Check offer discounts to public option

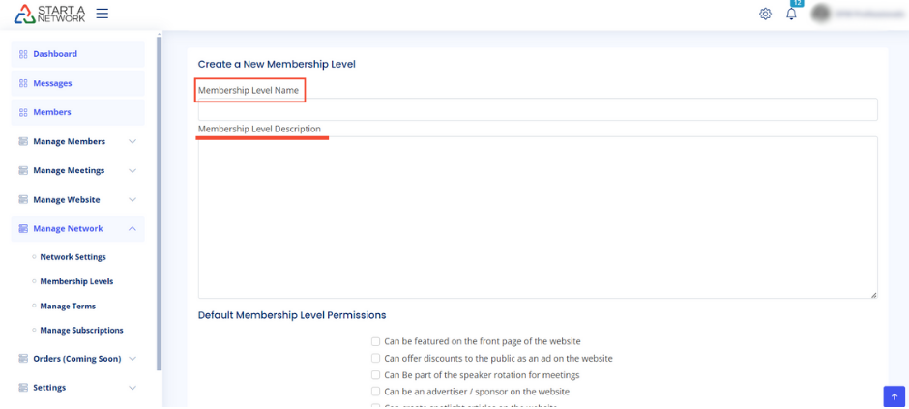pyautogui.click(x=375, y=358)
